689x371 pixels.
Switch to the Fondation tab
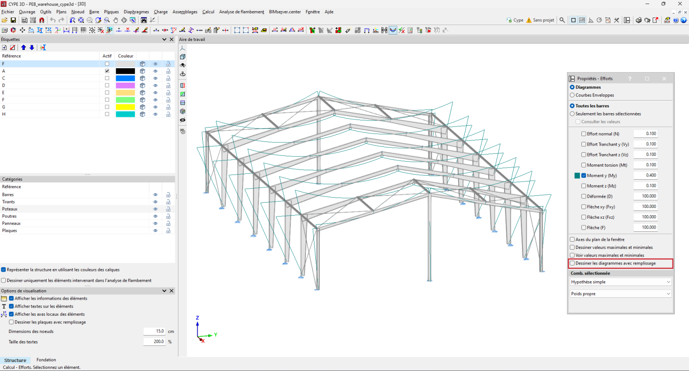pyautogui.click(x=46, y=360)
